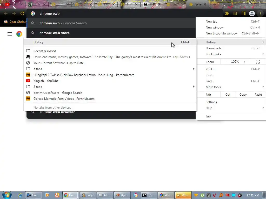The image size is (266, 199).
Task: Toggle the side panel icon
Action: (x=244, y=13)
